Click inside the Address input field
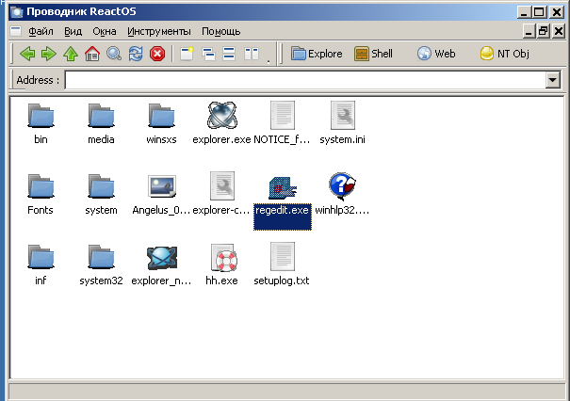 click(305, 80)
